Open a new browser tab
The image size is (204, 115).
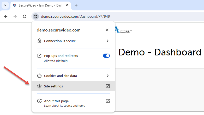click(x=76, y=5)
